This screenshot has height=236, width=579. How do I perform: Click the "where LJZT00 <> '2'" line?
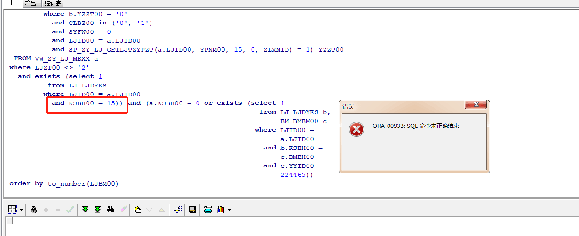(x=49, y=68)
